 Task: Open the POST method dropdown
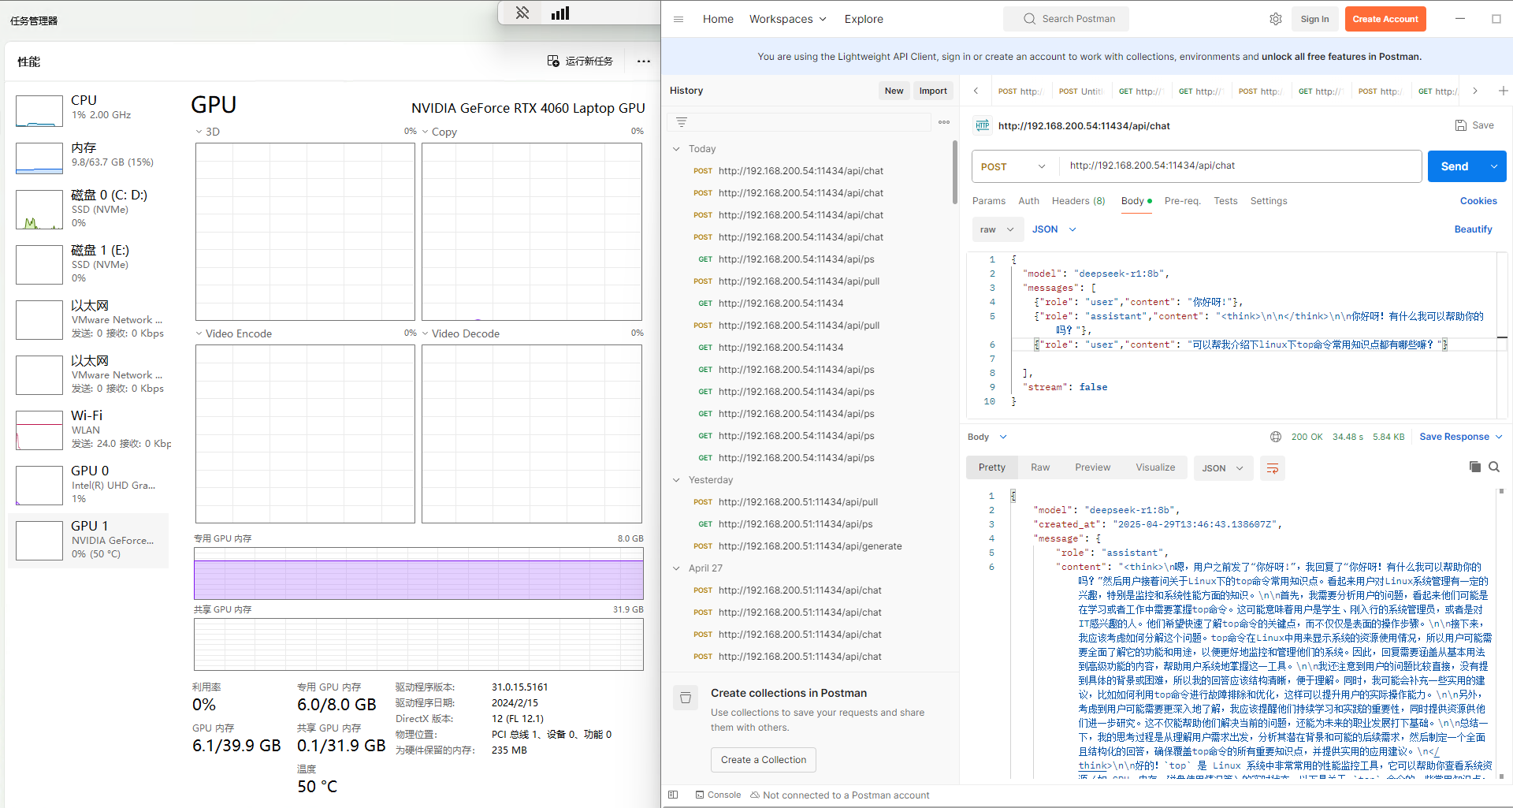tap(1013, 166)
